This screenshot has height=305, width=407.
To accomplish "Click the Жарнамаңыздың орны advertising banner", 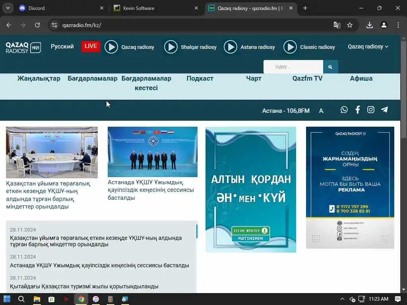I will [350, 187].
